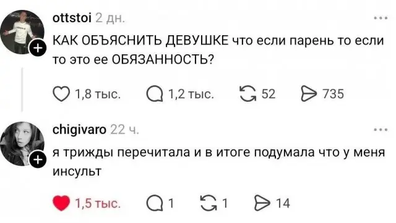Image resolution: width=396 pixels, height=223 pixels.
Task: Repost the ottstoi post
Action: [247, 94]
